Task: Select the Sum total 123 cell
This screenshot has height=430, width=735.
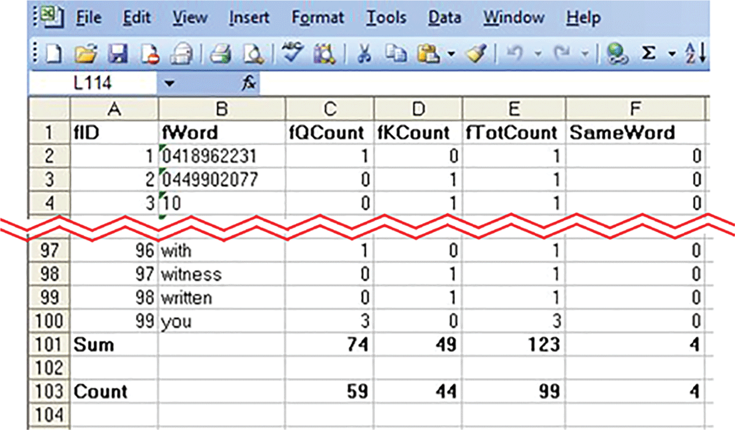Action: (513, 345)
